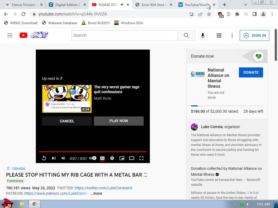Open YouTube guide hamburger menu
This screenshot has width=278, height=208.
[10, 35]
